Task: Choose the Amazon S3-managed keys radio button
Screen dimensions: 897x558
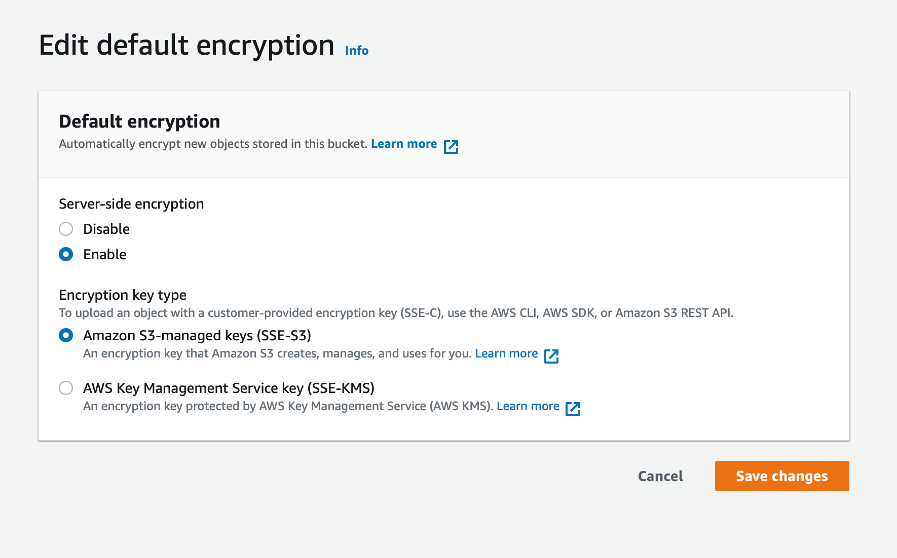Action: pyautogui.click(x=66, y=335)
